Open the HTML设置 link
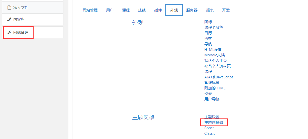308x139 pixels. [x=213, y=50]
